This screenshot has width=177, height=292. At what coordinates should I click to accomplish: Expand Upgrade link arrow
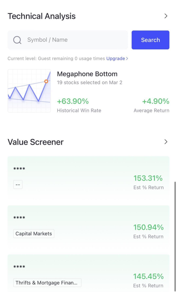[x=127, y=59]
